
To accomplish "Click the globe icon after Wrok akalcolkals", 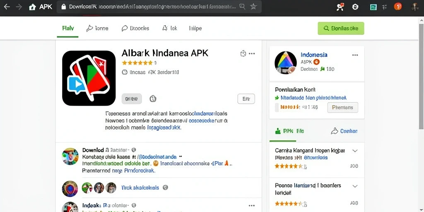I will coord(166,188).
